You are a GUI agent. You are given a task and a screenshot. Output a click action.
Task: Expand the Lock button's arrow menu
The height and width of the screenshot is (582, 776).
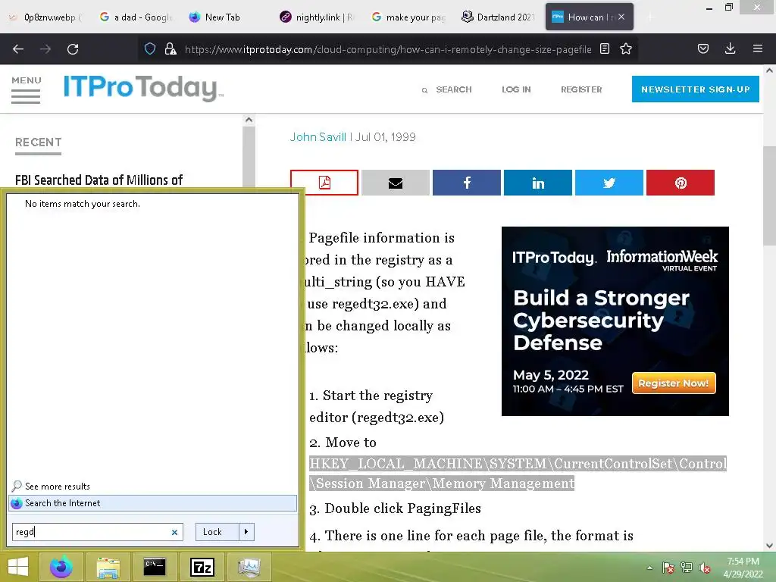246,532
